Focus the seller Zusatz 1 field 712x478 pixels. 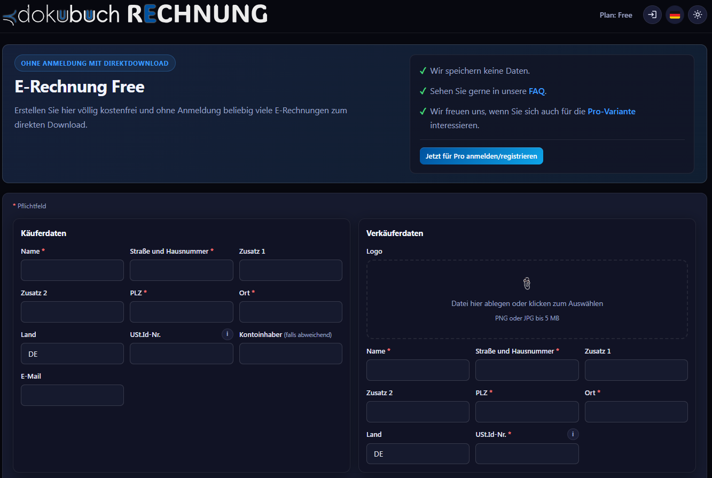click(636, 370)
